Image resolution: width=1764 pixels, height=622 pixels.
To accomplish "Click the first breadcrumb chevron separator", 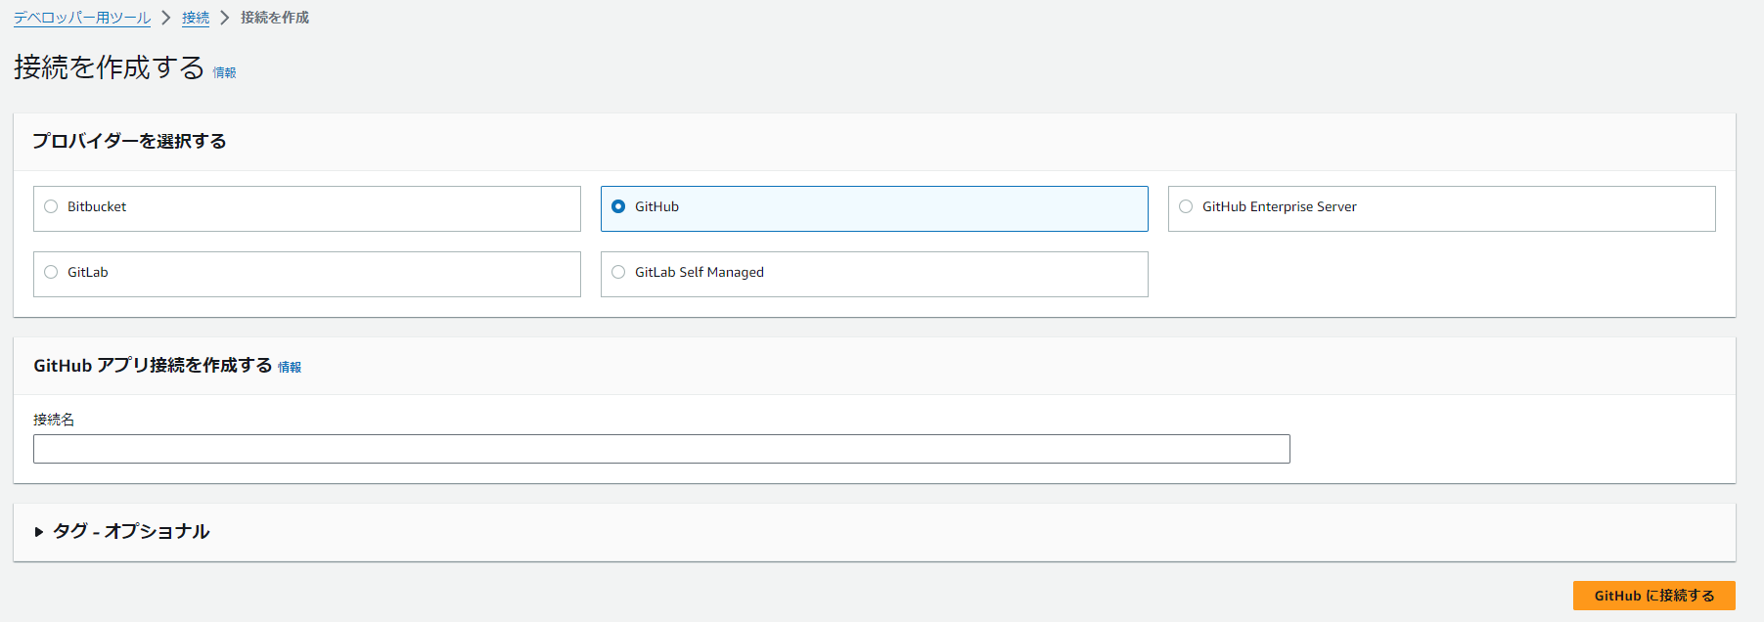I will 166,18.
